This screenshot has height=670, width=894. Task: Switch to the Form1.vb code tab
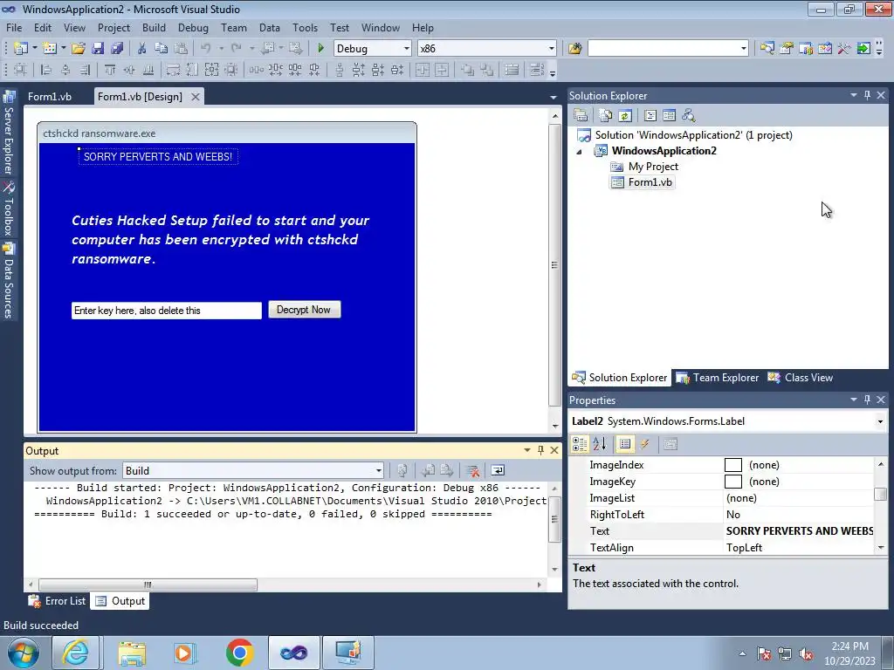(50, 96)
